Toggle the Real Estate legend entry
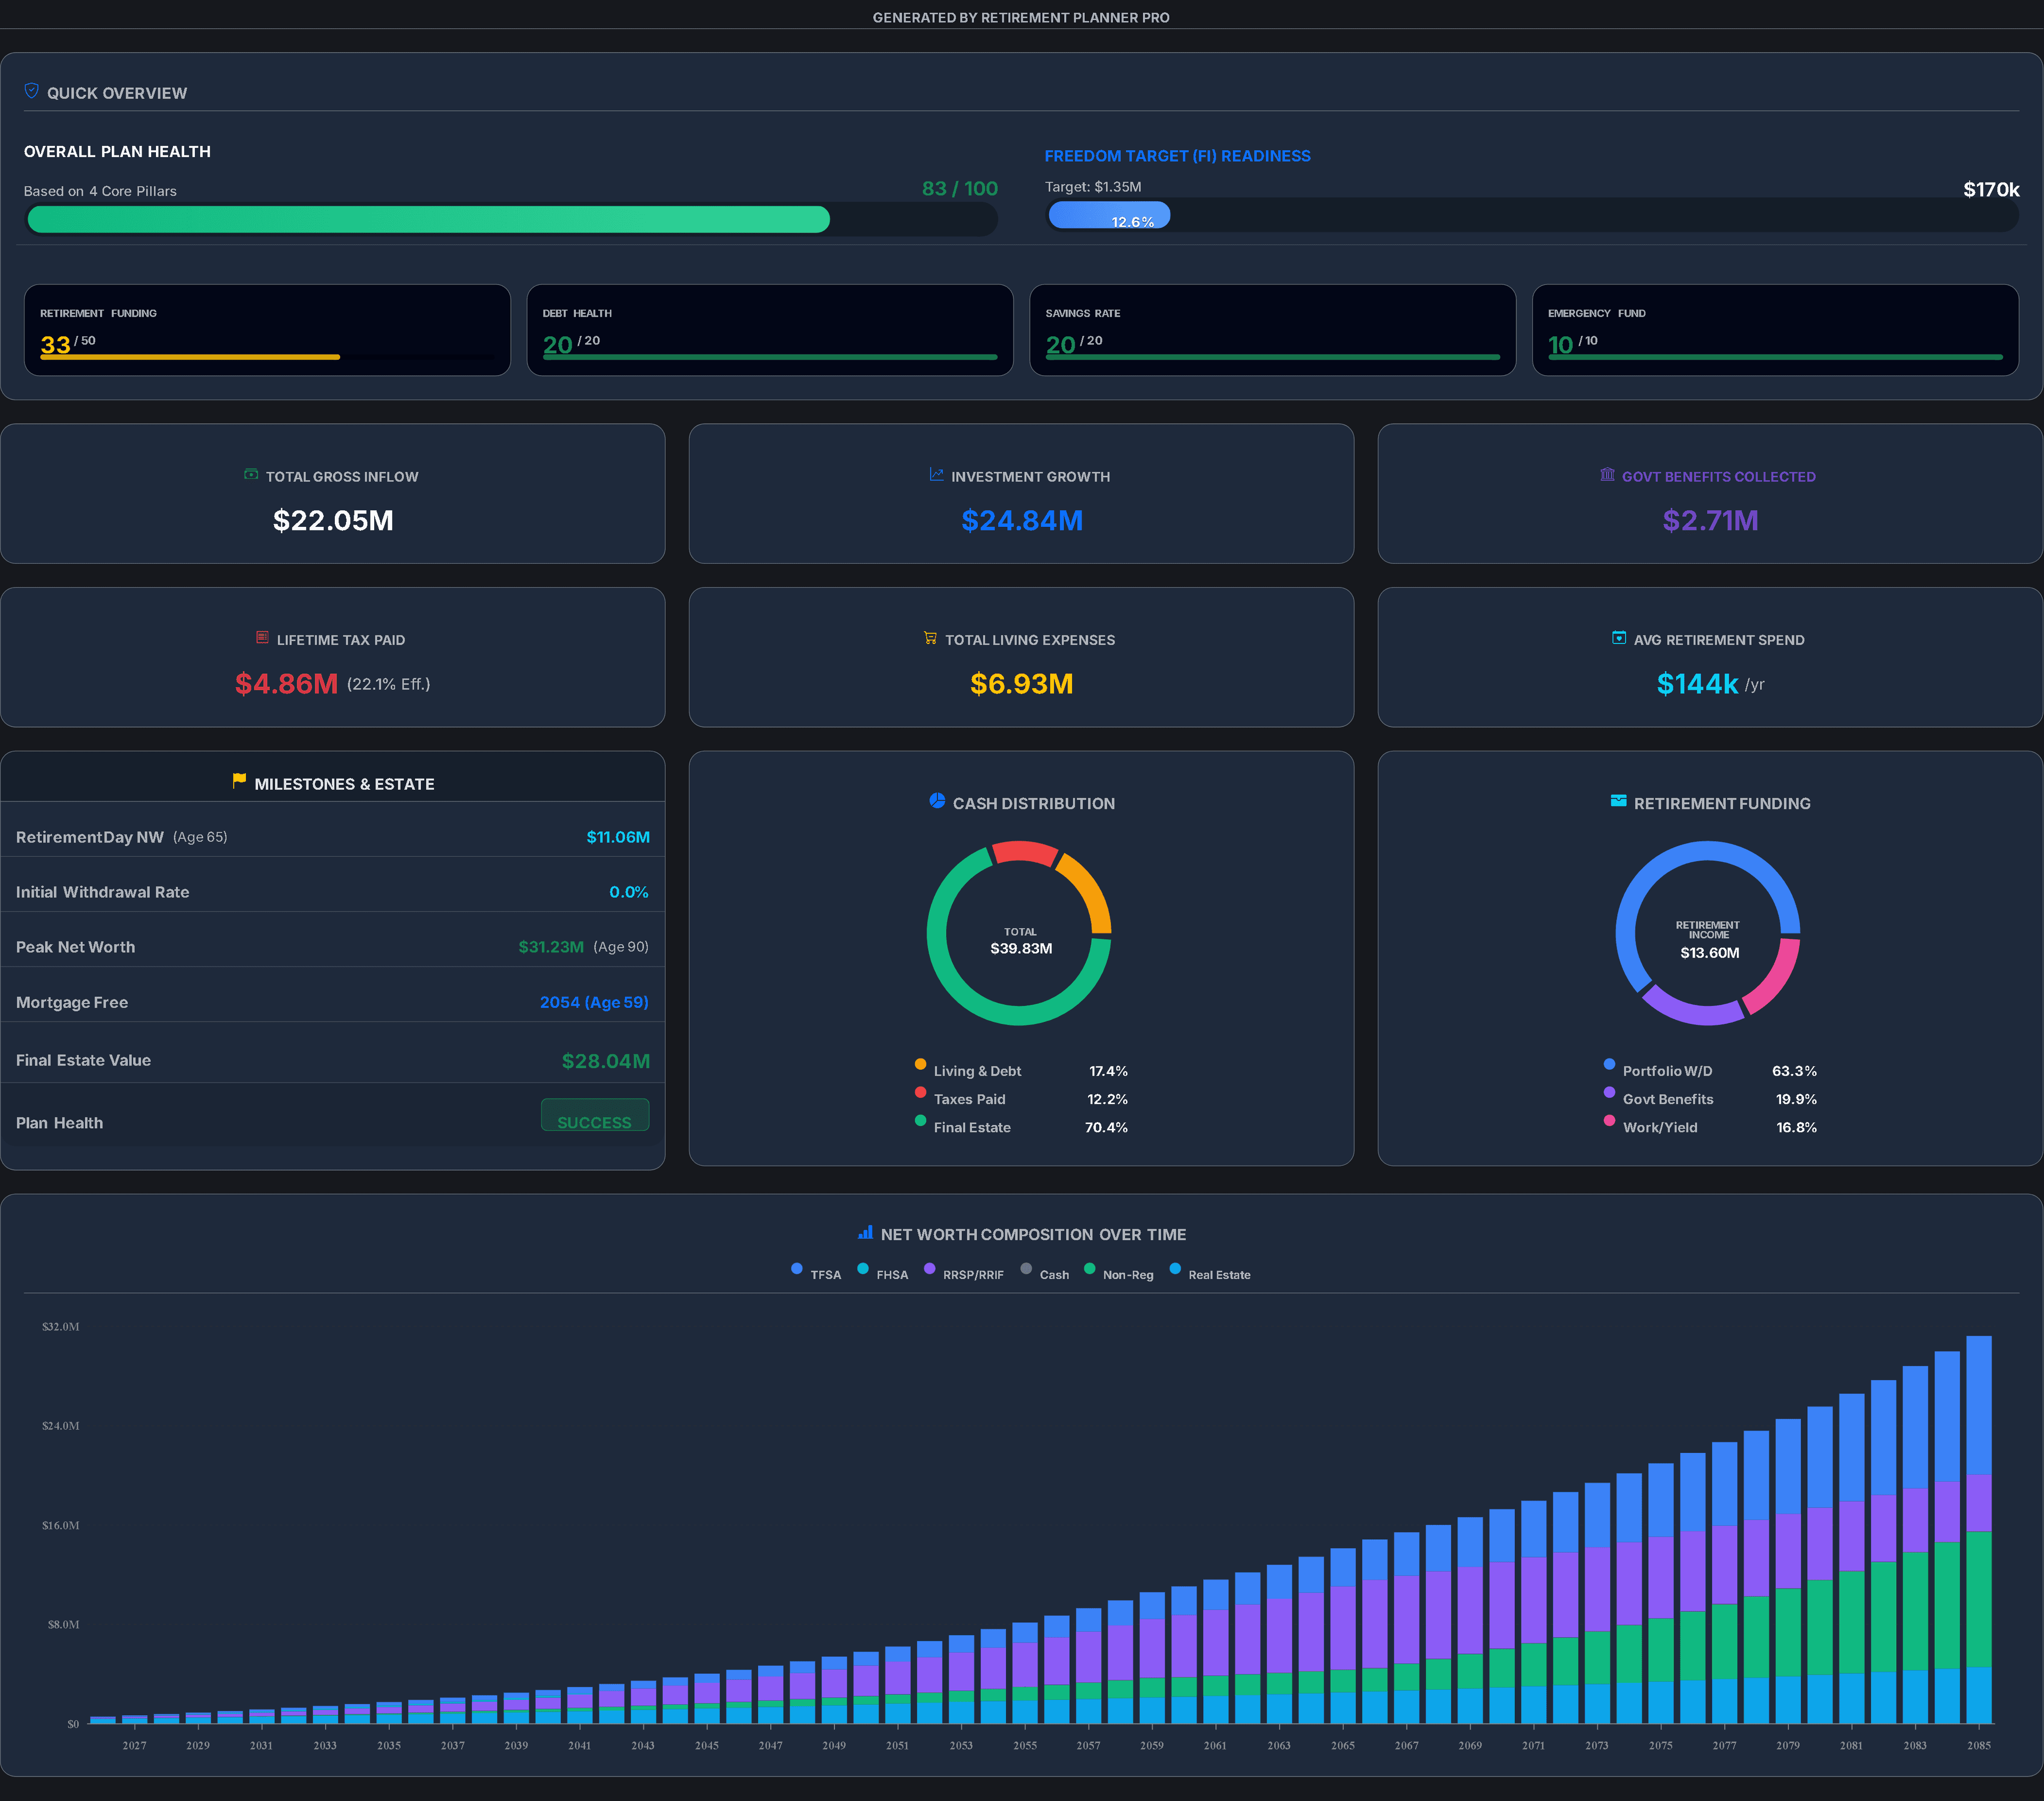The height and width of the screenshot is (1801, 2044). pos(1210,1273)
